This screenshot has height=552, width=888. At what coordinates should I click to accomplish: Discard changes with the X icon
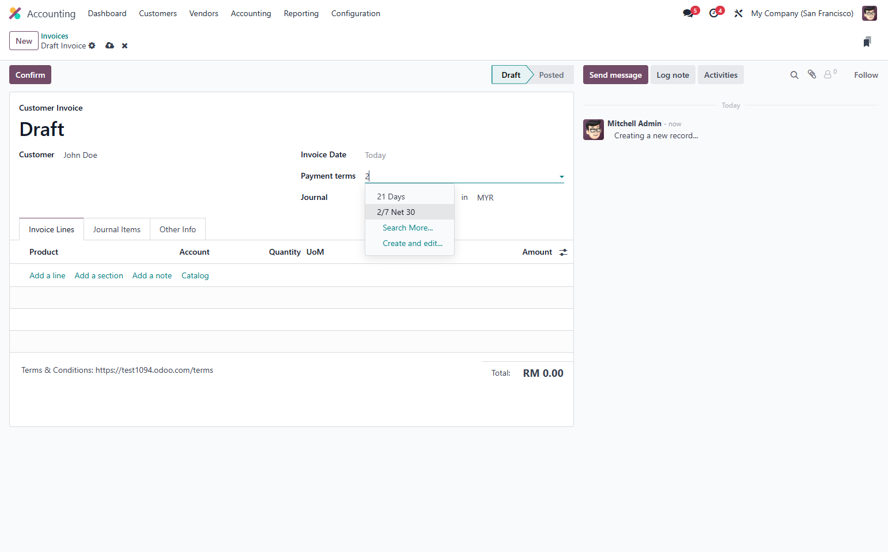click(124, 46)
